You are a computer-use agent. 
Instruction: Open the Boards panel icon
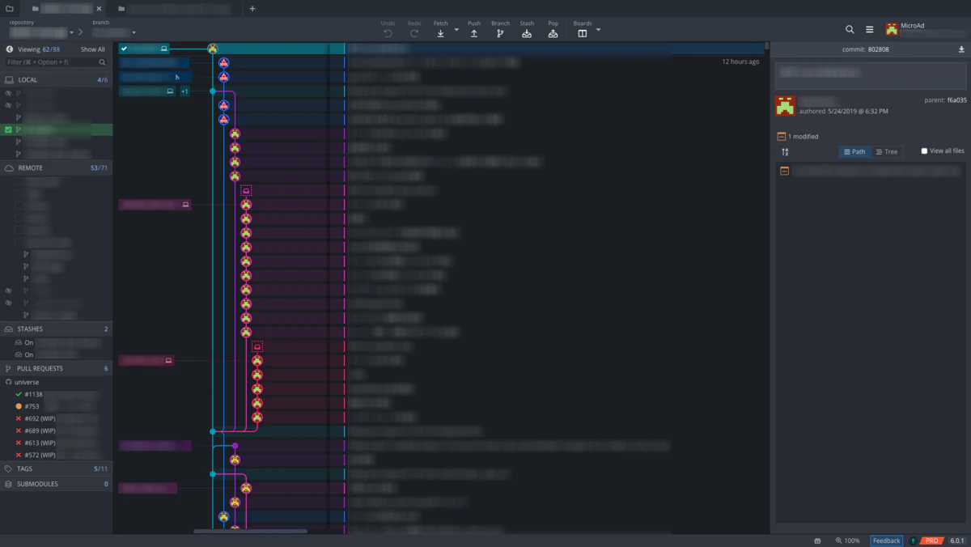582,33
